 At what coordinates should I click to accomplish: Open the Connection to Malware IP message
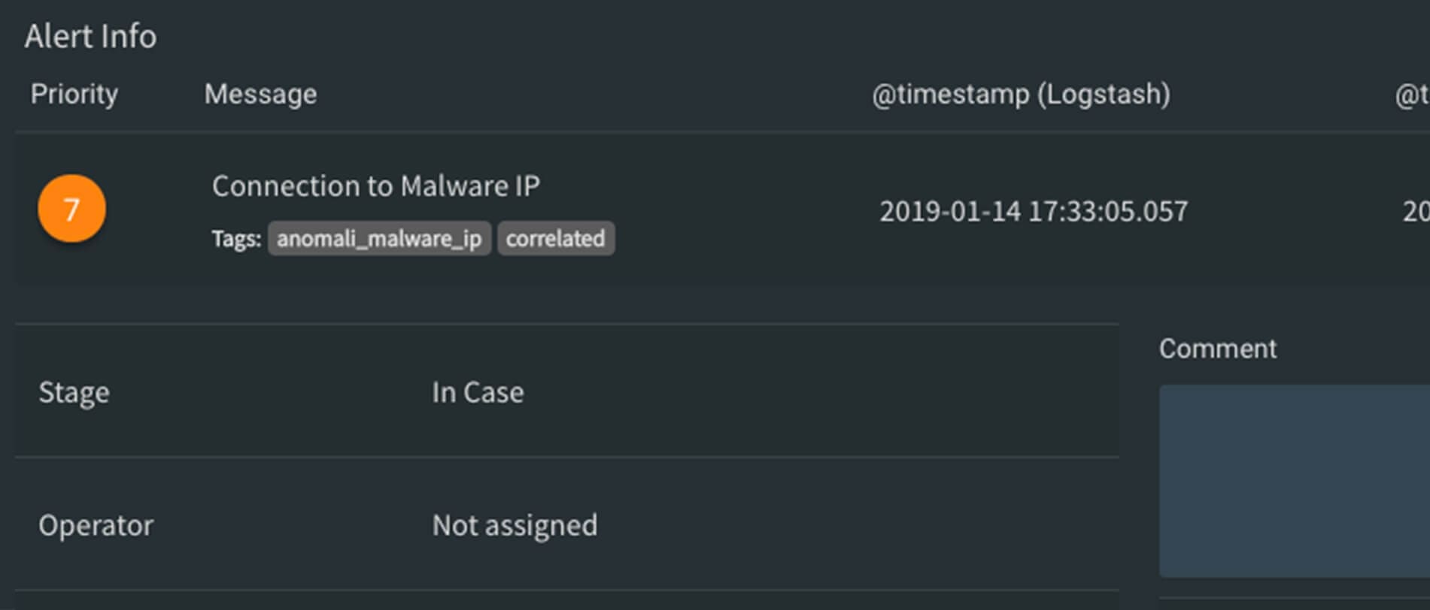point(375,186)
